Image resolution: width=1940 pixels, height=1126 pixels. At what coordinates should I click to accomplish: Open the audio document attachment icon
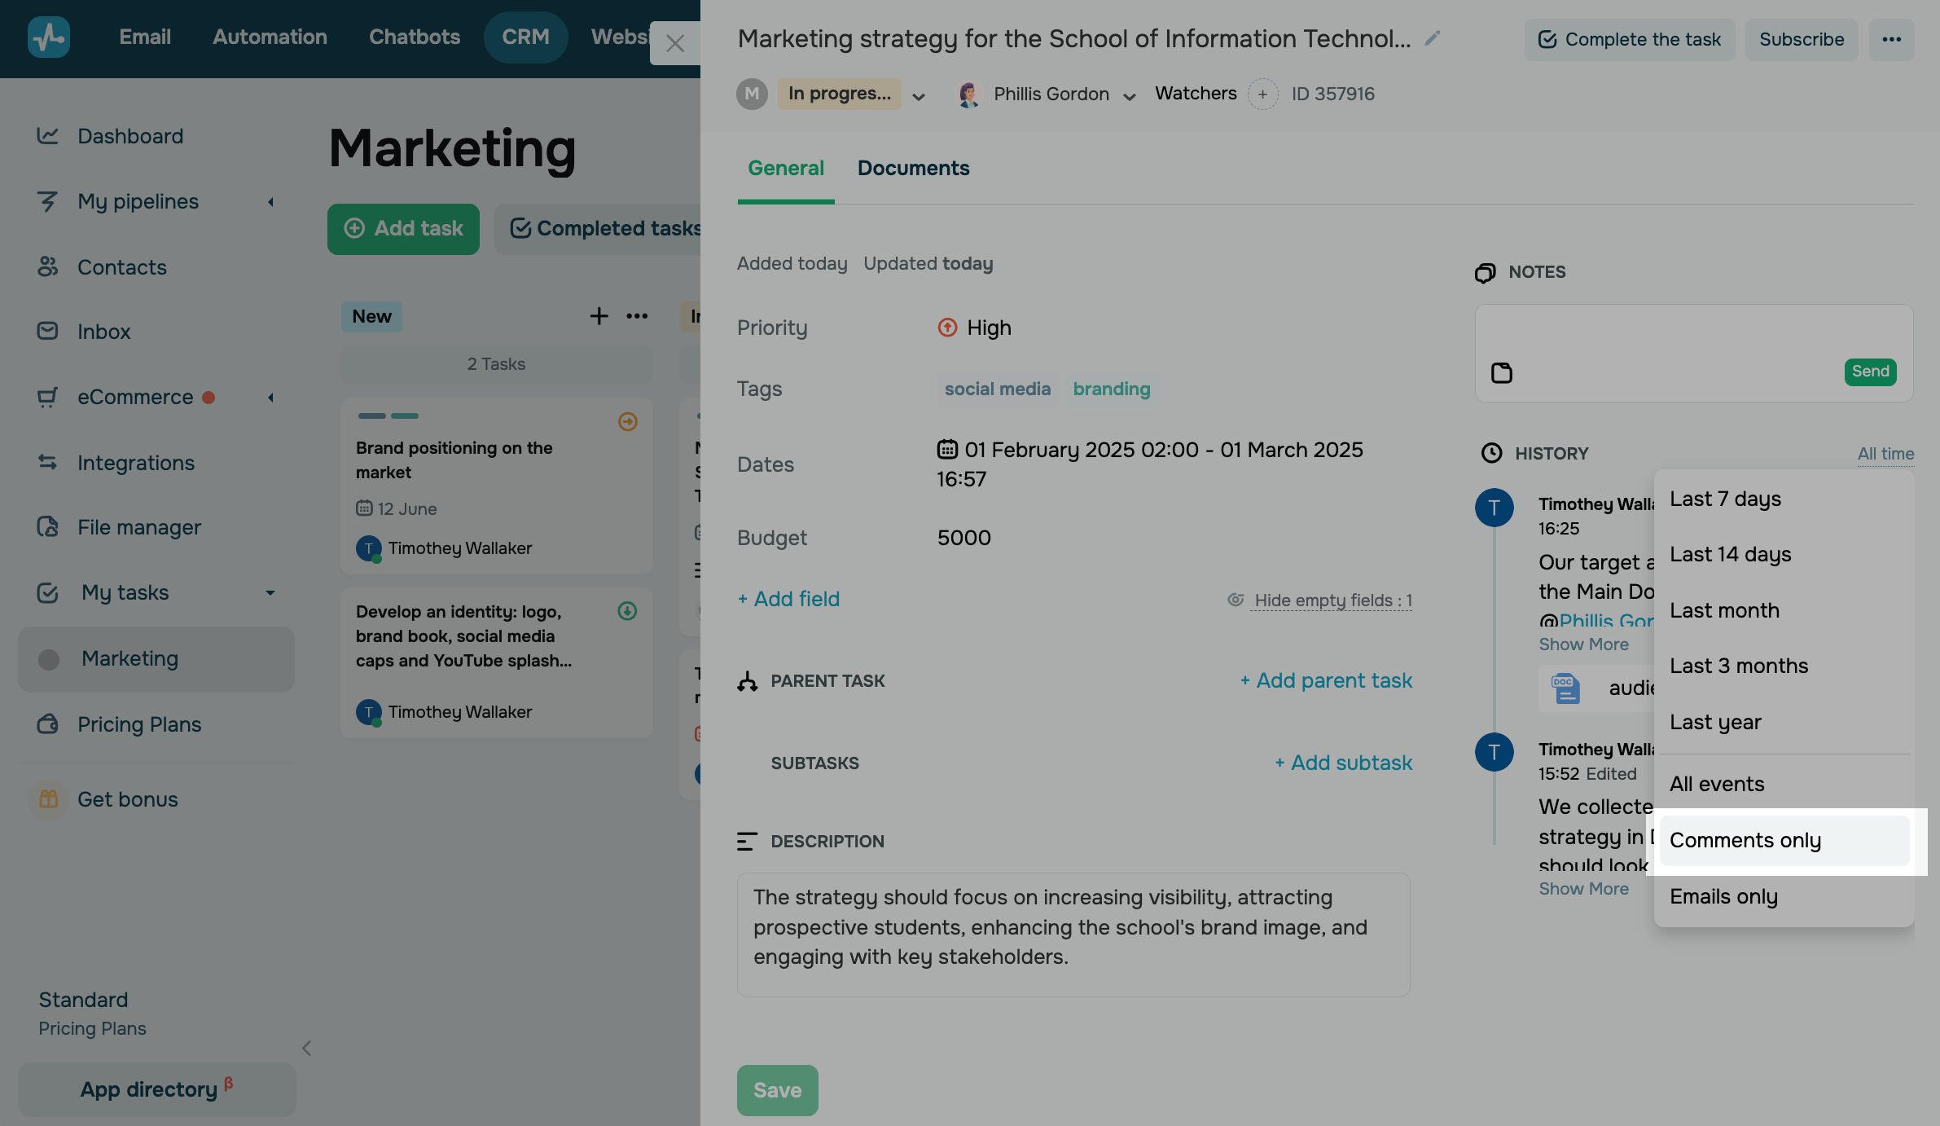coord(1565,688)
